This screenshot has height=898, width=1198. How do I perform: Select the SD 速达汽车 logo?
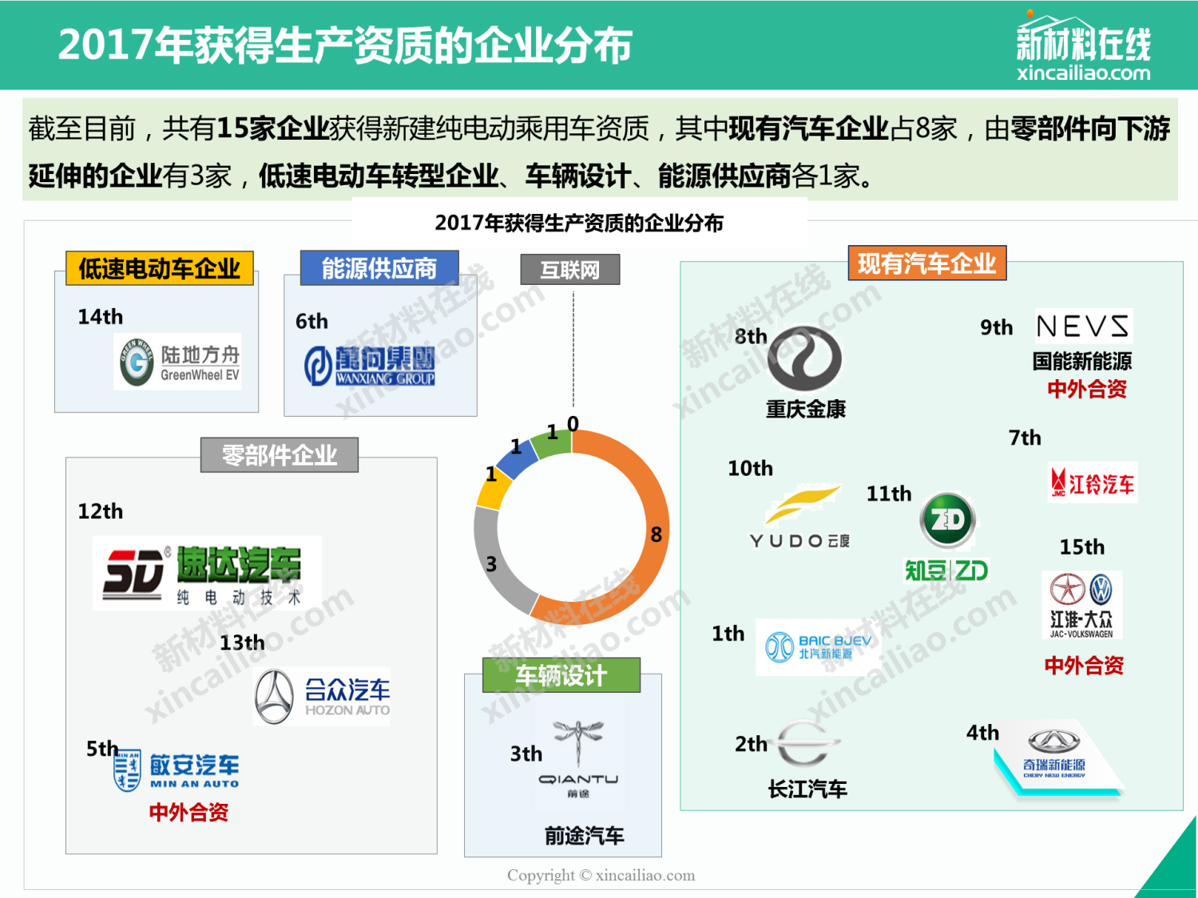pos(207,573)
